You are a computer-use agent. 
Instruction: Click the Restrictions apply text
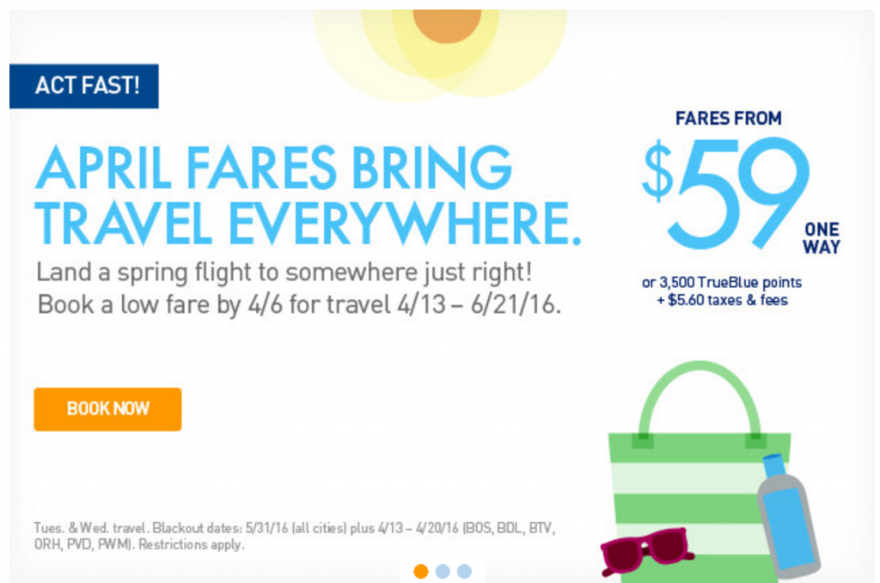click(x=192, y=544)
